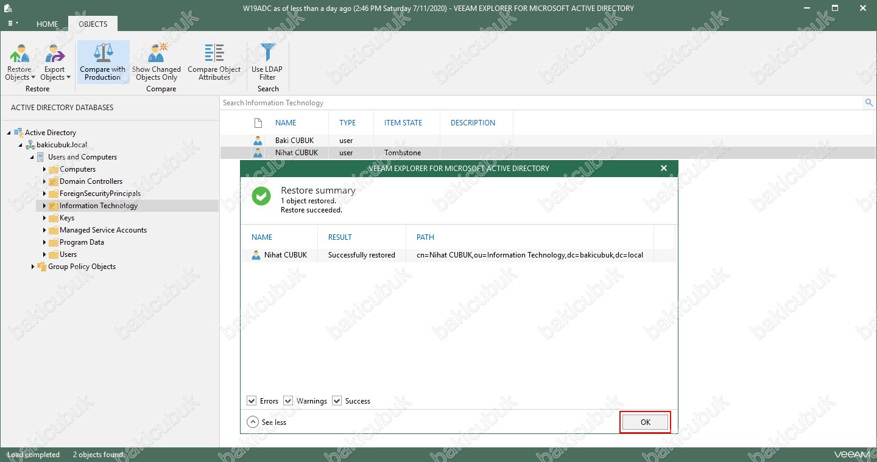Click the 2 objects found status text
Viewport: 877px width, 462px height.
[x=99, y=455]
